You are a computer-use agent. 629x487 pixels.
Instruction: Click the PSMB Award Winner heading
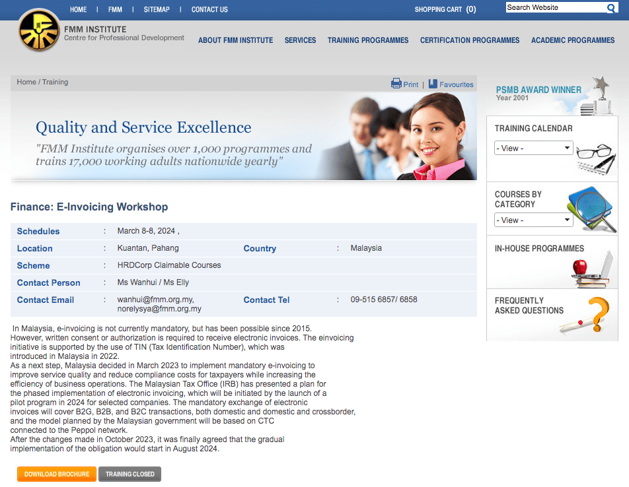(538, 90)
